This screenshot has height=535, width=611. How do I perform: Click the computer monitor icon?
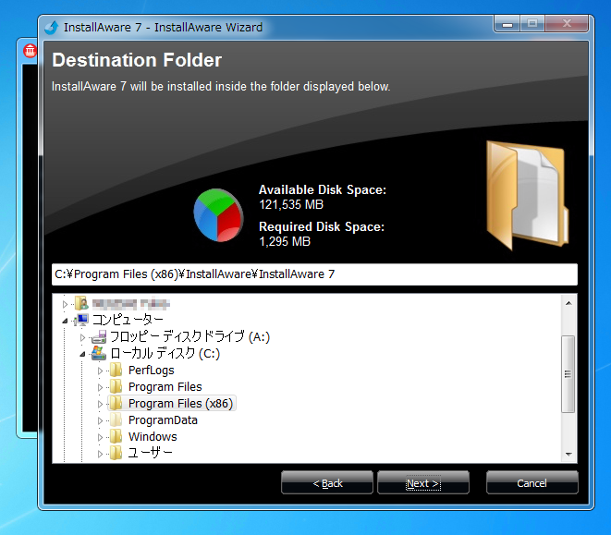82,320
